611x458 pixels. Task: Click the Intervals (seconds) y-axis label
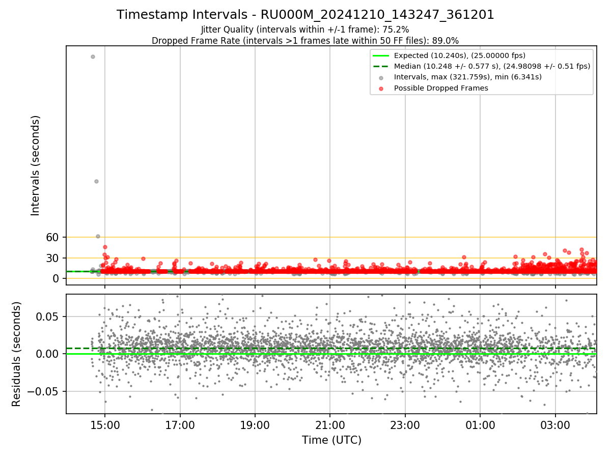(x=35, y=165)
